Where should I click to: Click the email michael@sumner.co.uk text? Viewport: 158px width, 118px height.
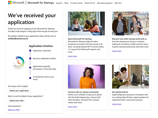(x=18, y=39)
